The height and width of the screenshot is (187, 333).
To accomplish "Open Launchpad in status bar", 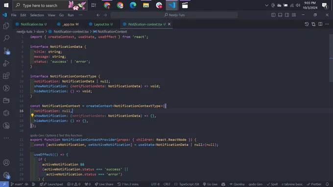I will click(53, 184).
